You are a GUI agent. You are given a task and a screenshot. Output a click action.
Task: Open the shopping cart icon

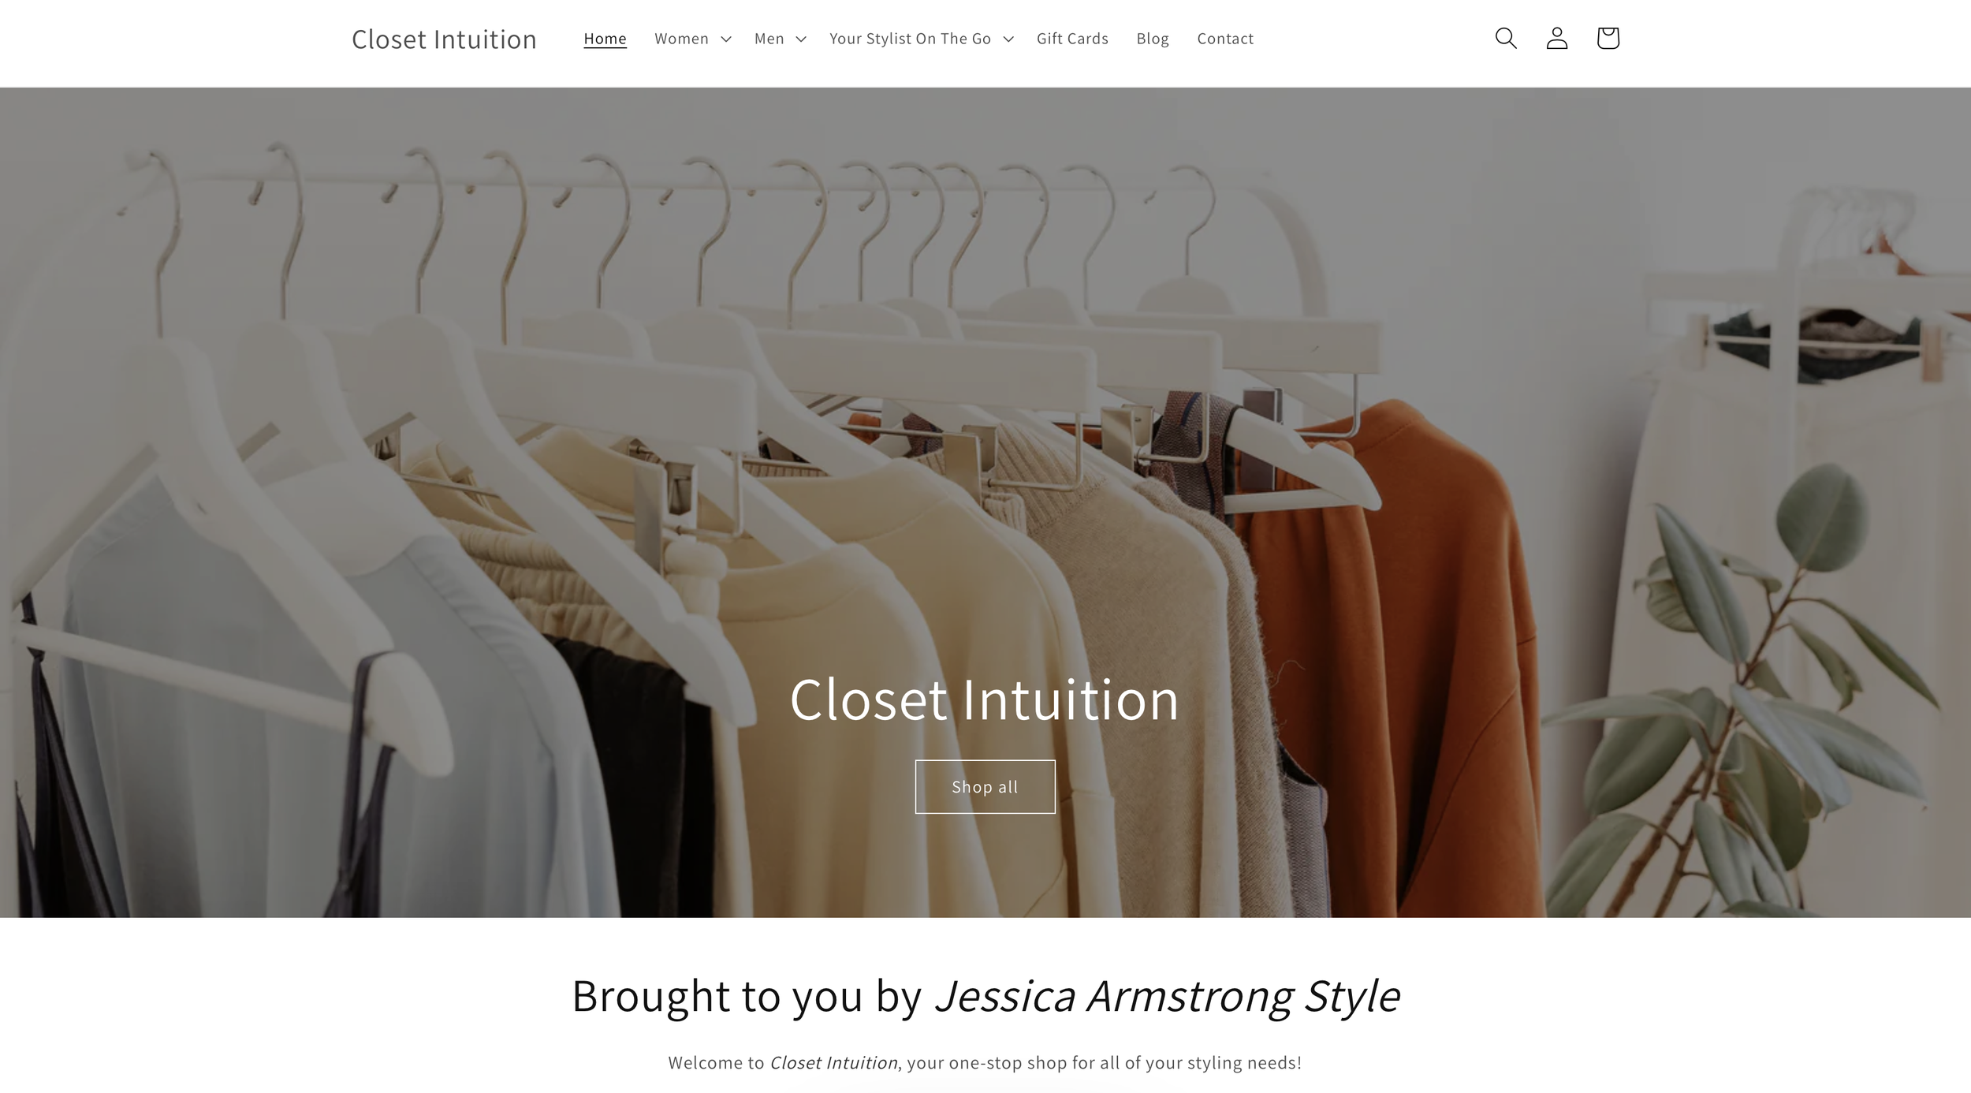(1608, 38)
